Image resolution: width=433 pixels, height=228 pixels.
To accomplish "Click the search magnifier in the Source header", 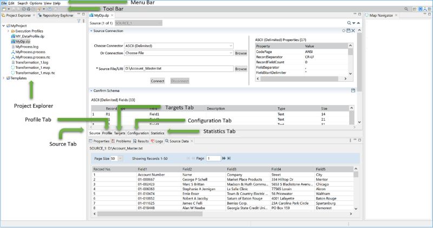I will 349,23.
